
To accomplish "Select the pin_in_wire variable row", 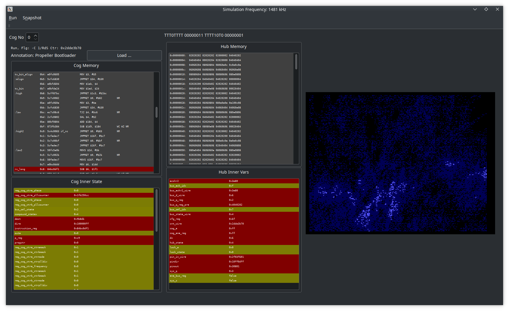I will point(234,257).
